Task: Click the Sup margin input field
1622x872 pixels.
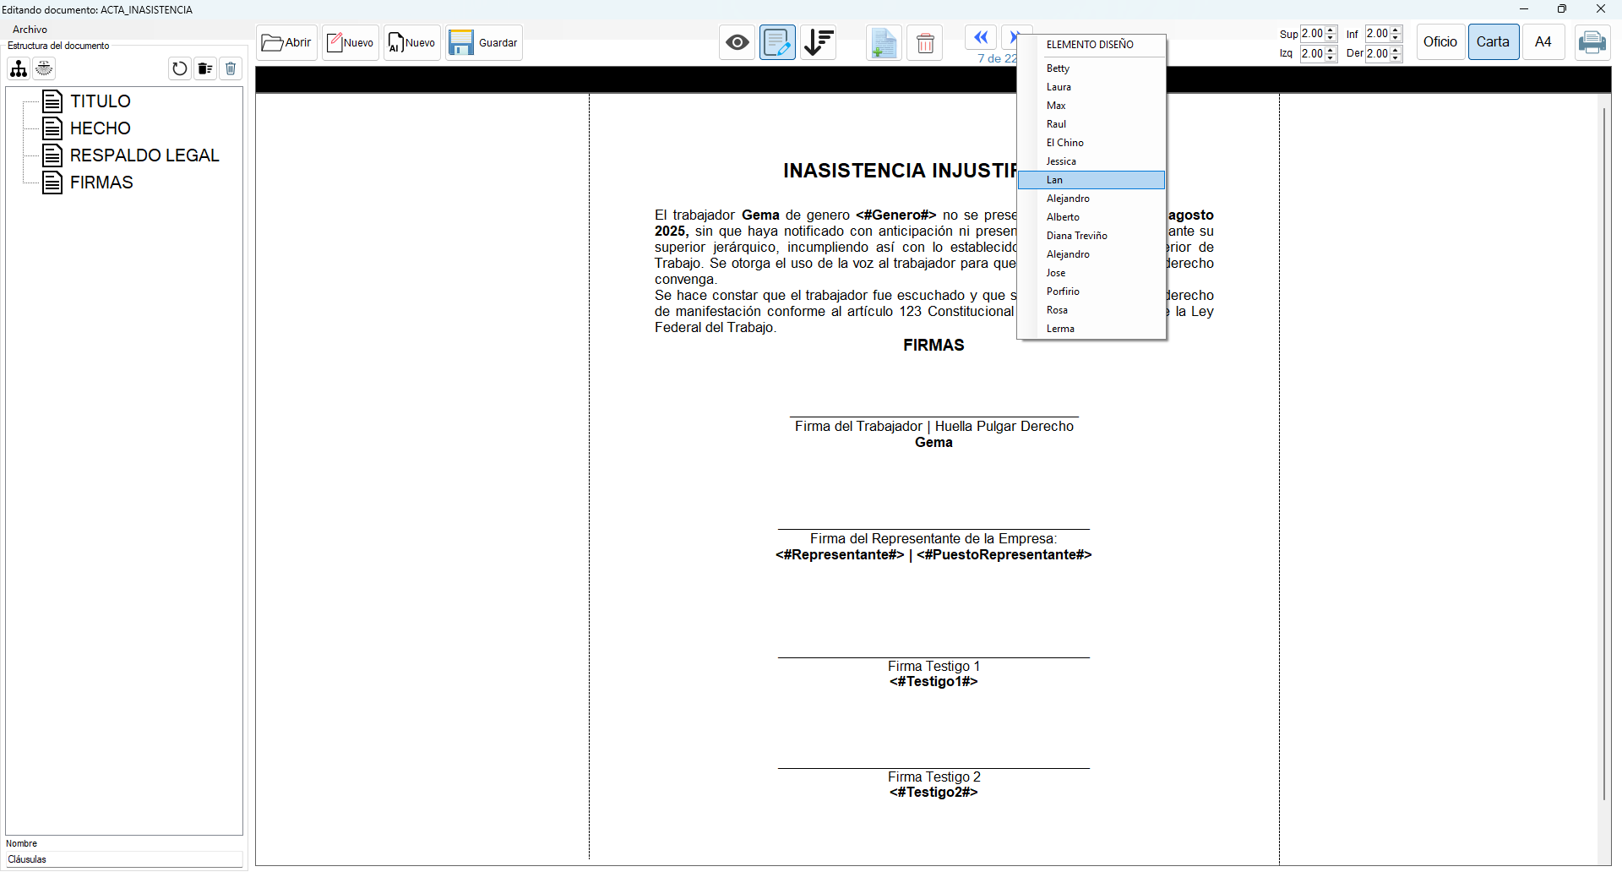Action: [x=1313, y=34]
